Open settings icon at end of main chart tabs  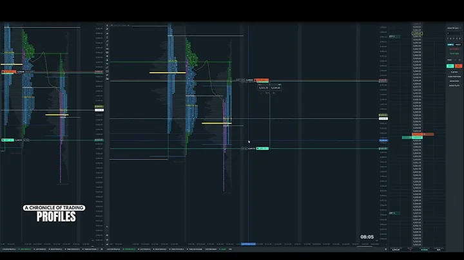tap(385, 249)
